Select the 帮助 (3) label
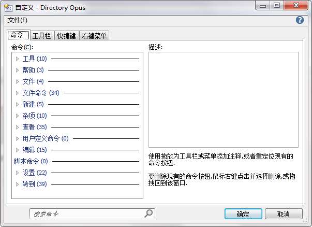312x227 pixels. point(33,70)
